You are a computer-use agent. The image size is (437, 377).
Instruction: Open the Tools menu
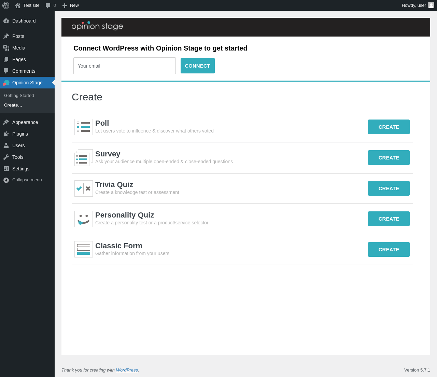point(27,157)
